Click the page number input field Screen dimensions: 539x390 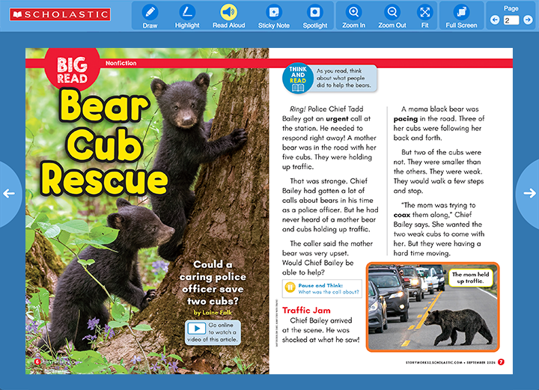511,20
